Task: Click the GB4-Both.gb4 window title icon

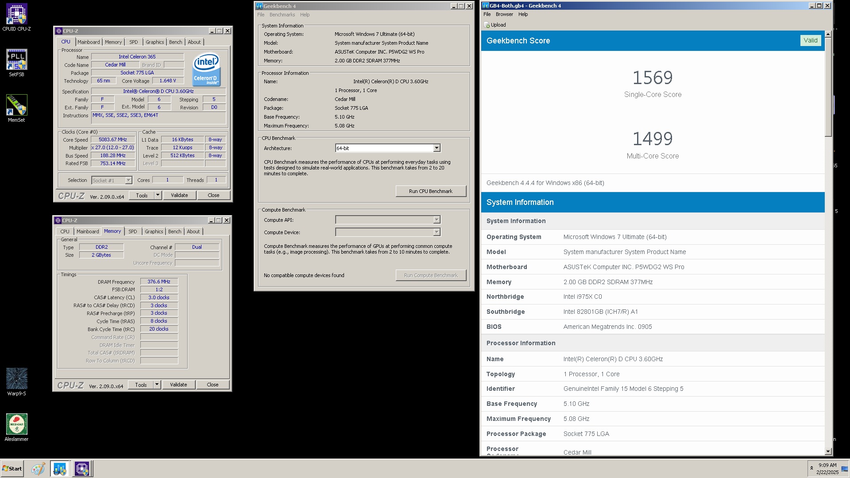Action: click(x=486, y=6)
